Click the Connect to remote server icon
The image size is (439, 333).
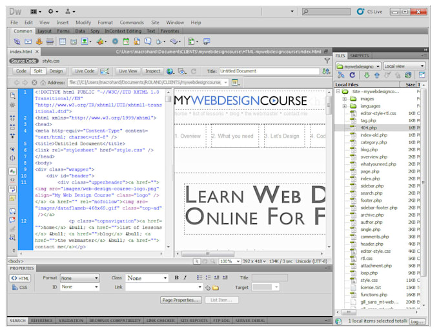tap(341, 76)
